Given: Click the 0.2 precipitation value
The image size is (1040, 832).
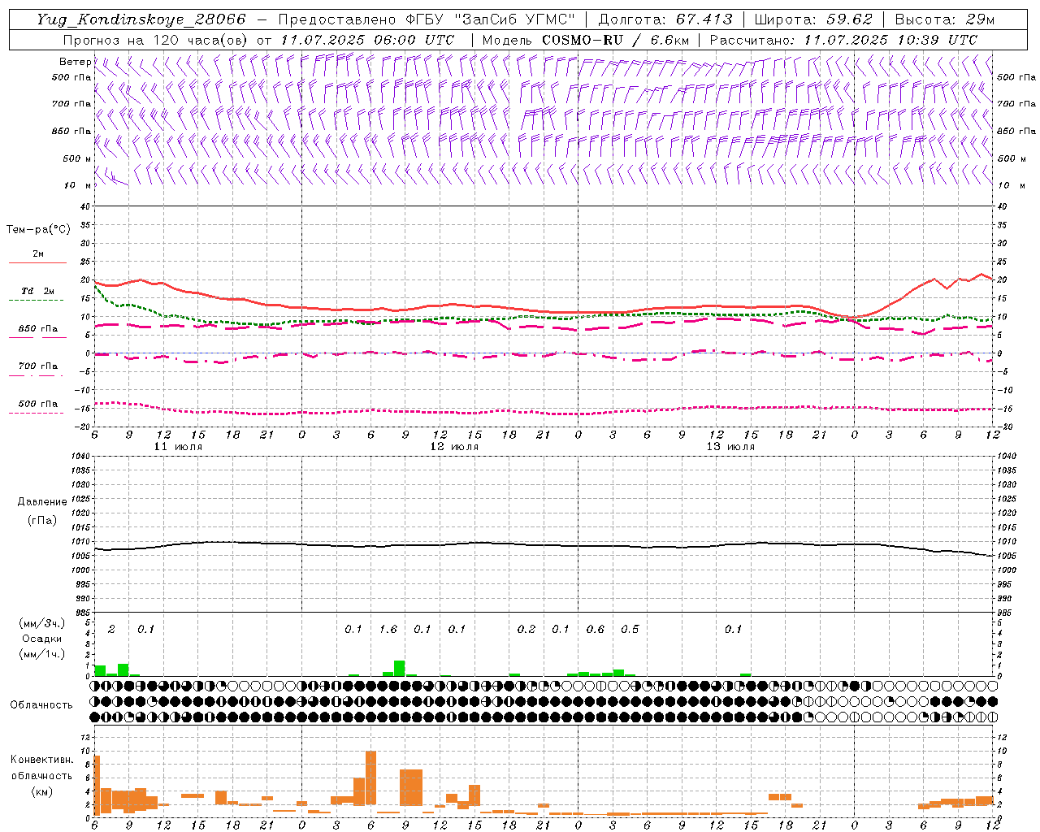Looking at the screenshot, I should 526,629.
